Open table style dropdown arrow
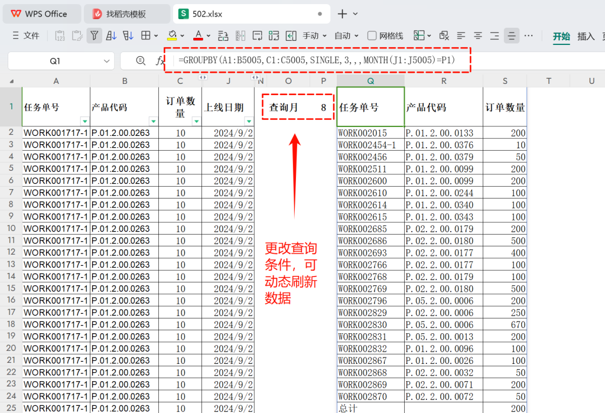This screenshot has width=605, height=413. point(429,36)
